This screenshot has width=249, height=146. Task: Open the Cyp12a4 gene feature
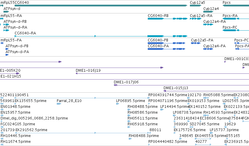208,12
